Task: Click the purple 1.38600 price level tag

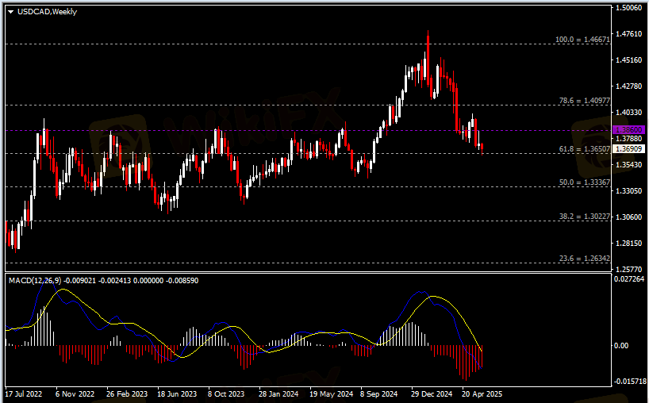Action: coord(628,130)
